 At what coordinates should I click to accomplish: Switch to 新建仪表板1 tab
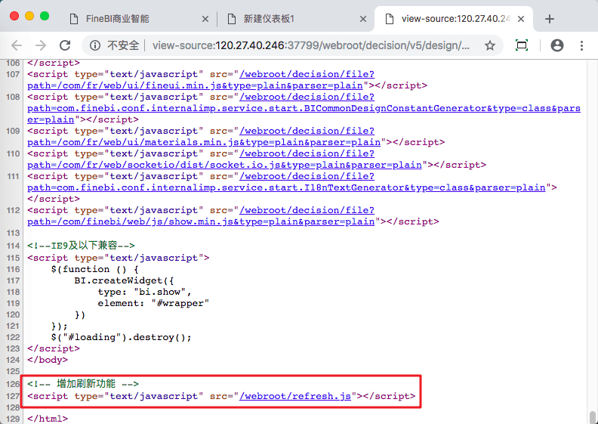point(295,19)
